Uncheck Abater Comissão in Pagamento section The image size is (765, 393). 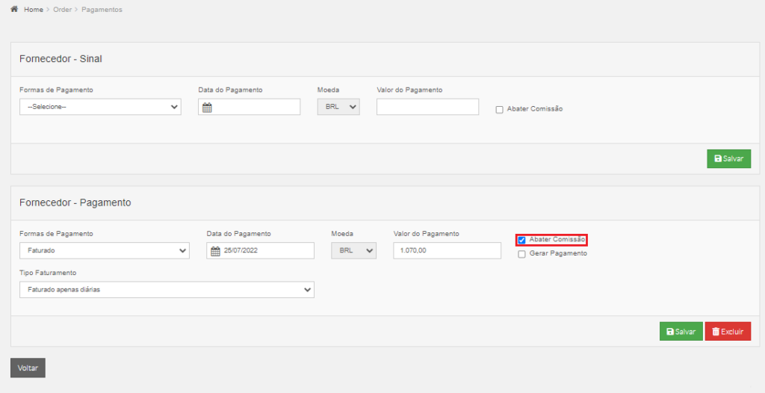tap(521, 240)
